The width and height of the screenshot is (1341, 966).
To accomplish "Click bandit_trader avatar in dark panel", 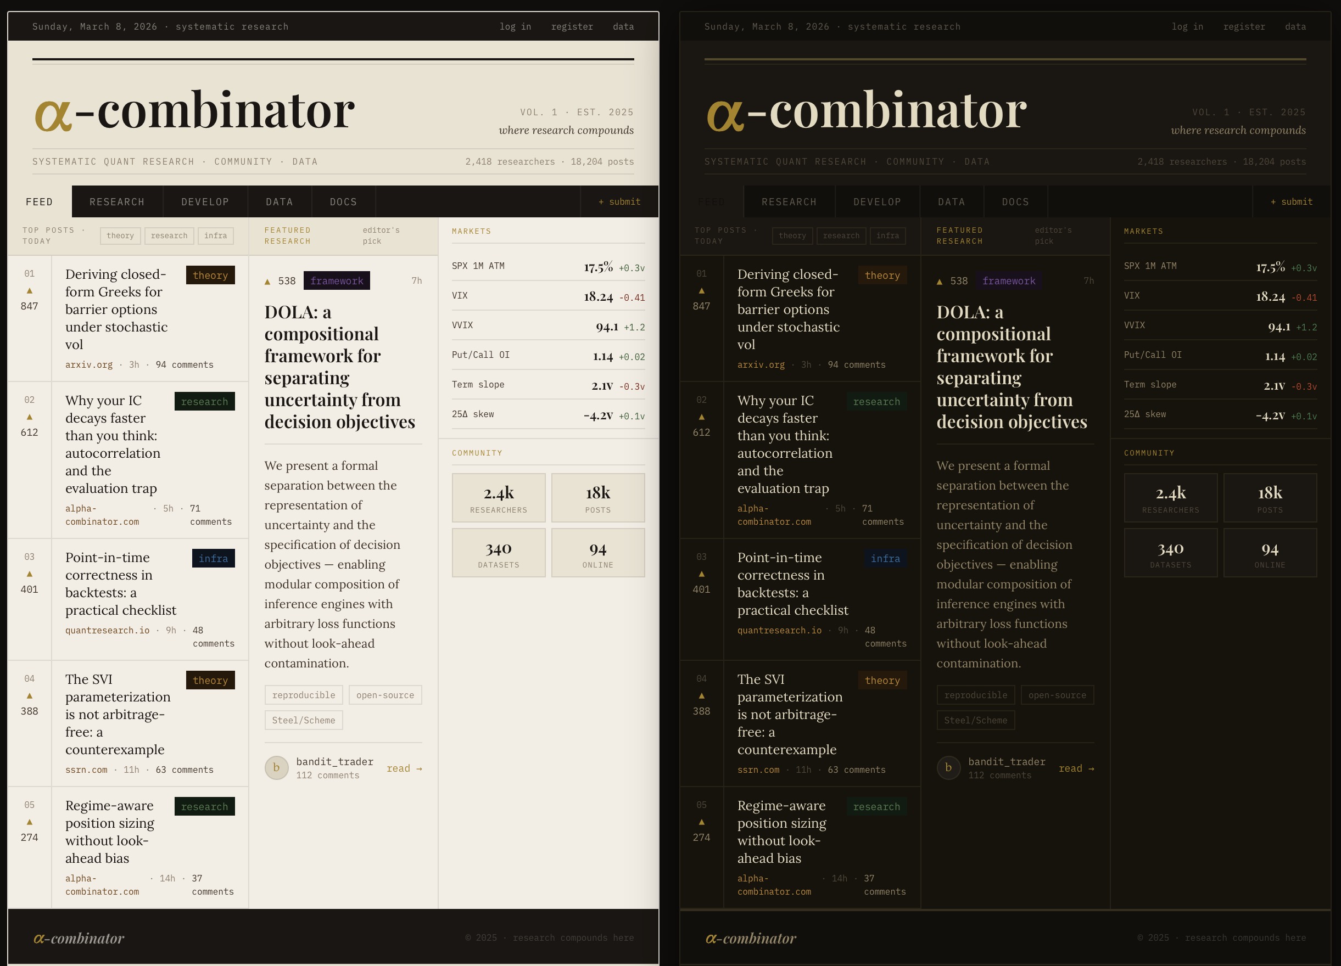I will coord(948,767).
